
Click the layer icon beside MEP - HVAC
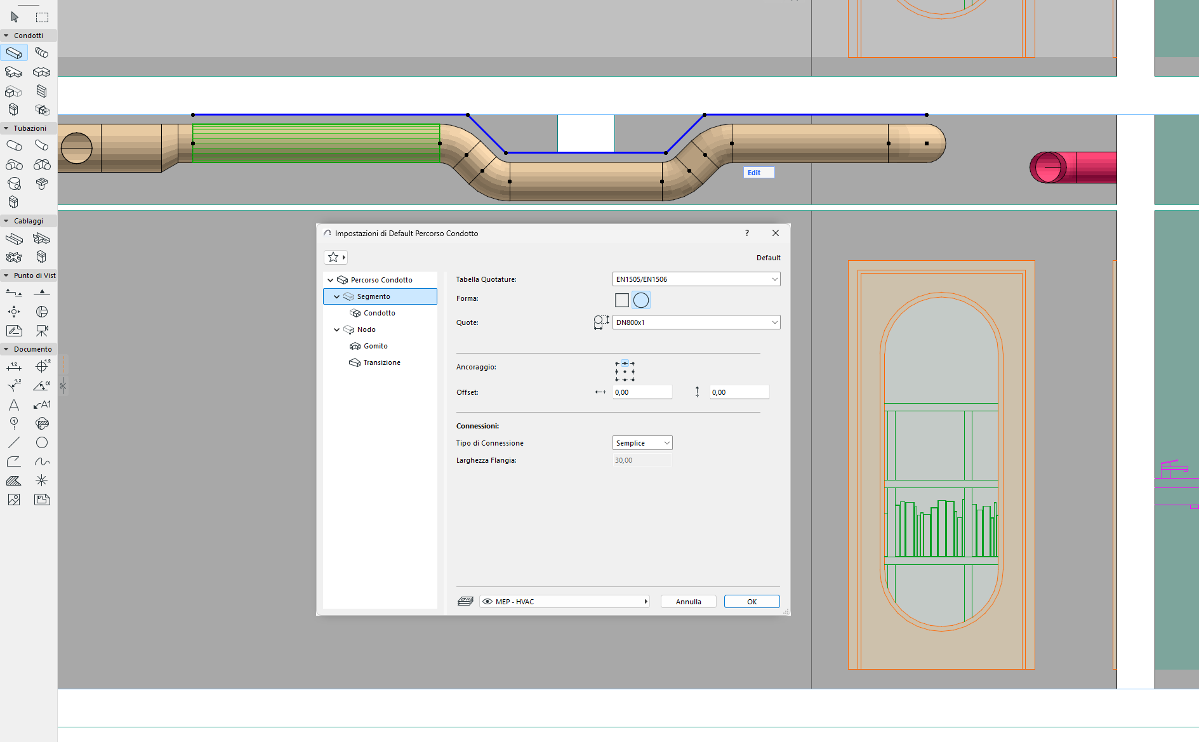pos(465,602)
